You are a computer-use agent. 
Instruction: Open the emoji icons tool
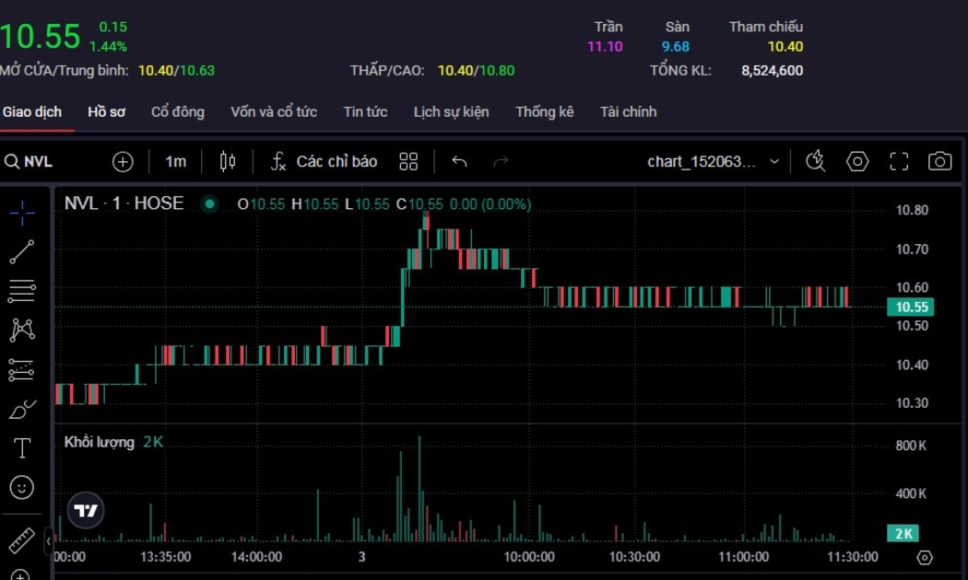pos(22,487)
